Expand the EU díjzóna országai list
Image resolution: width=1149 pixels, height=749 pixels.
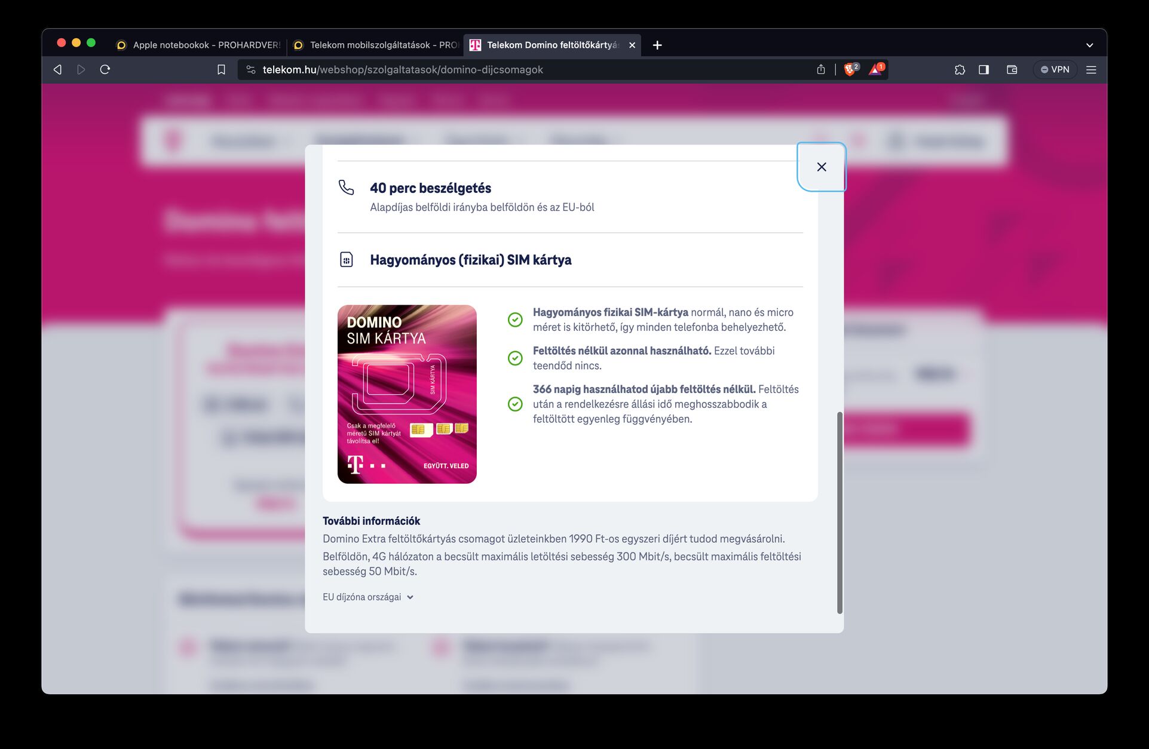[x=368, y=597]
